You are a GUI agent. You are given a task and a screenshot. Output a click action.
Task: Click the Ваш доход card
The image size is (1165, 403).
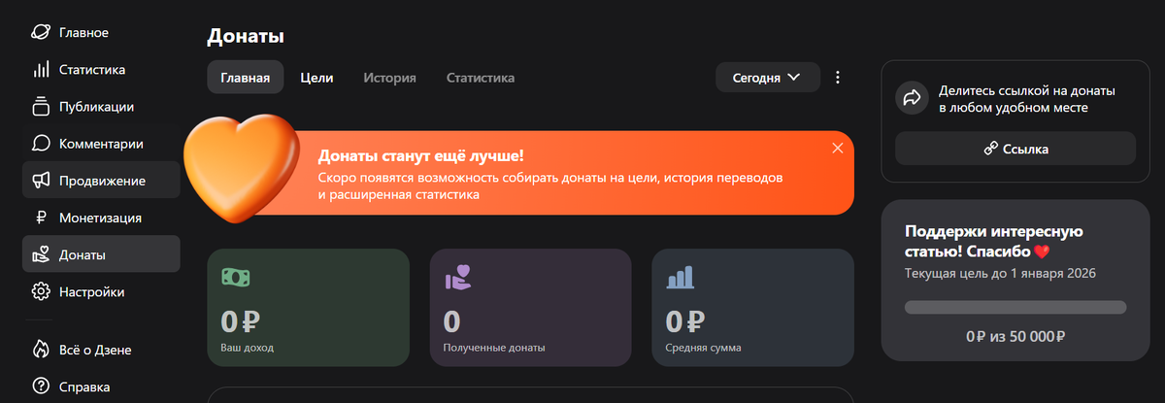308,307
